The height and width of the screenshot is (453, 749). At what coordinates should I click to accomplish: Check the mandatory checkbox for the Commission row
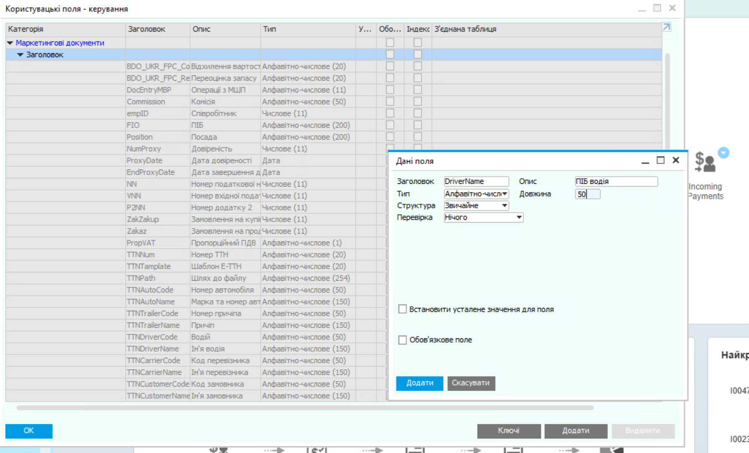click(390, 101)
